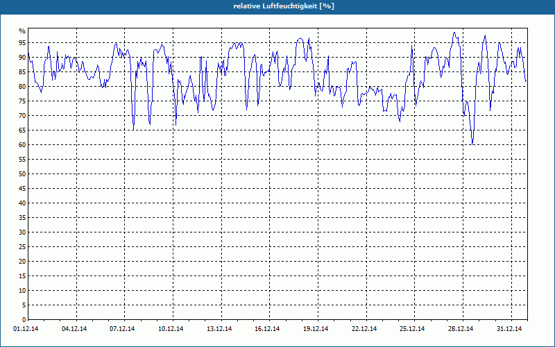Click the humidity curve's lowest dip near 29.12.14
This screenshot has width=555, height=347.
(x=472, y=144)
